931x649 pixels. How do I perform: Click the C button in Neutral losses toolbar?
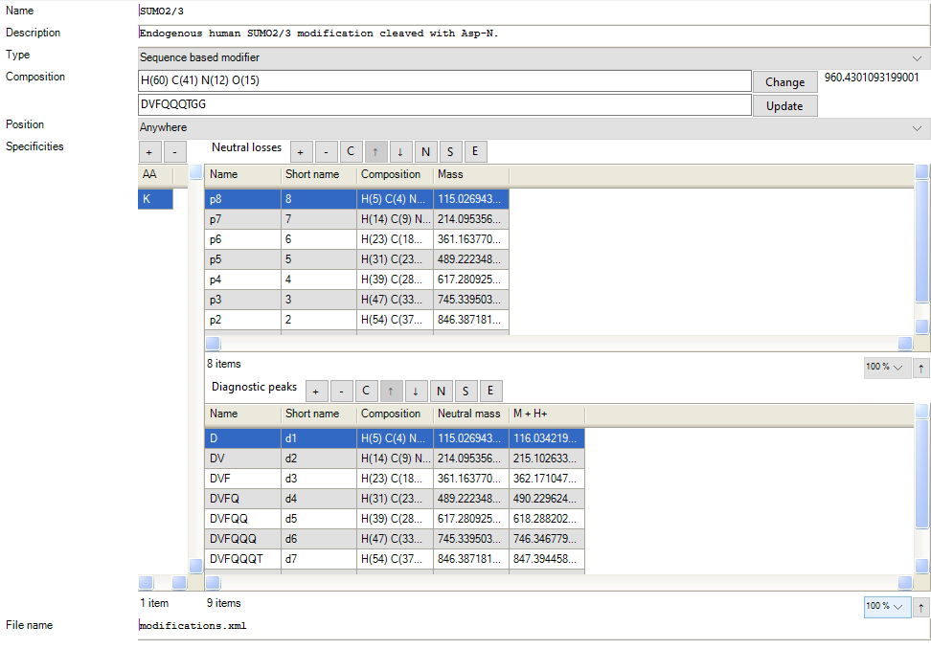(350, 151)
